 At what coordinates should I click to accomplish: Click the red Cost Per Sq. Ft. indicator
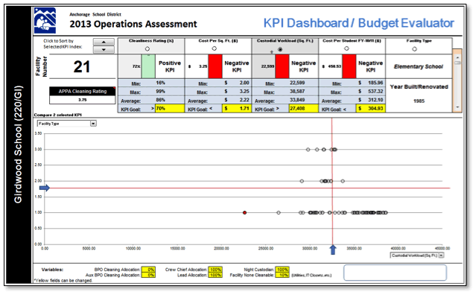[x=215, y=66]
